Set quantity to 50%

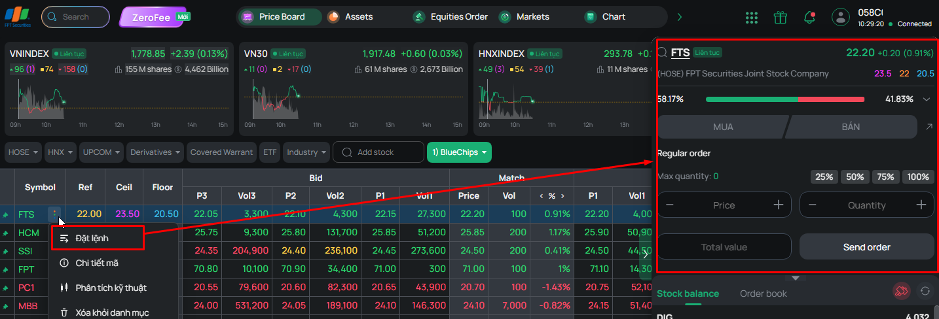pos(855,176)
